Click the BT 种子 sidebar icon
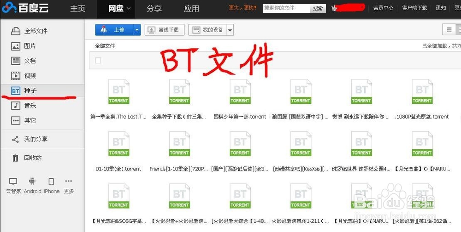461x232 pixels. 16,91
